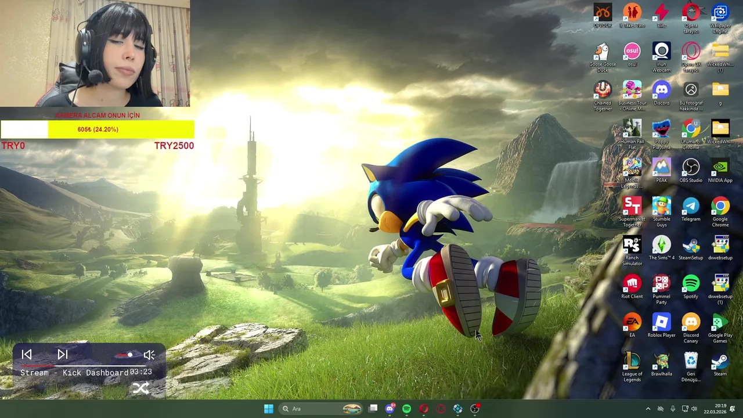
Task: Open Discord Canary shortcut
Action: 691,328
